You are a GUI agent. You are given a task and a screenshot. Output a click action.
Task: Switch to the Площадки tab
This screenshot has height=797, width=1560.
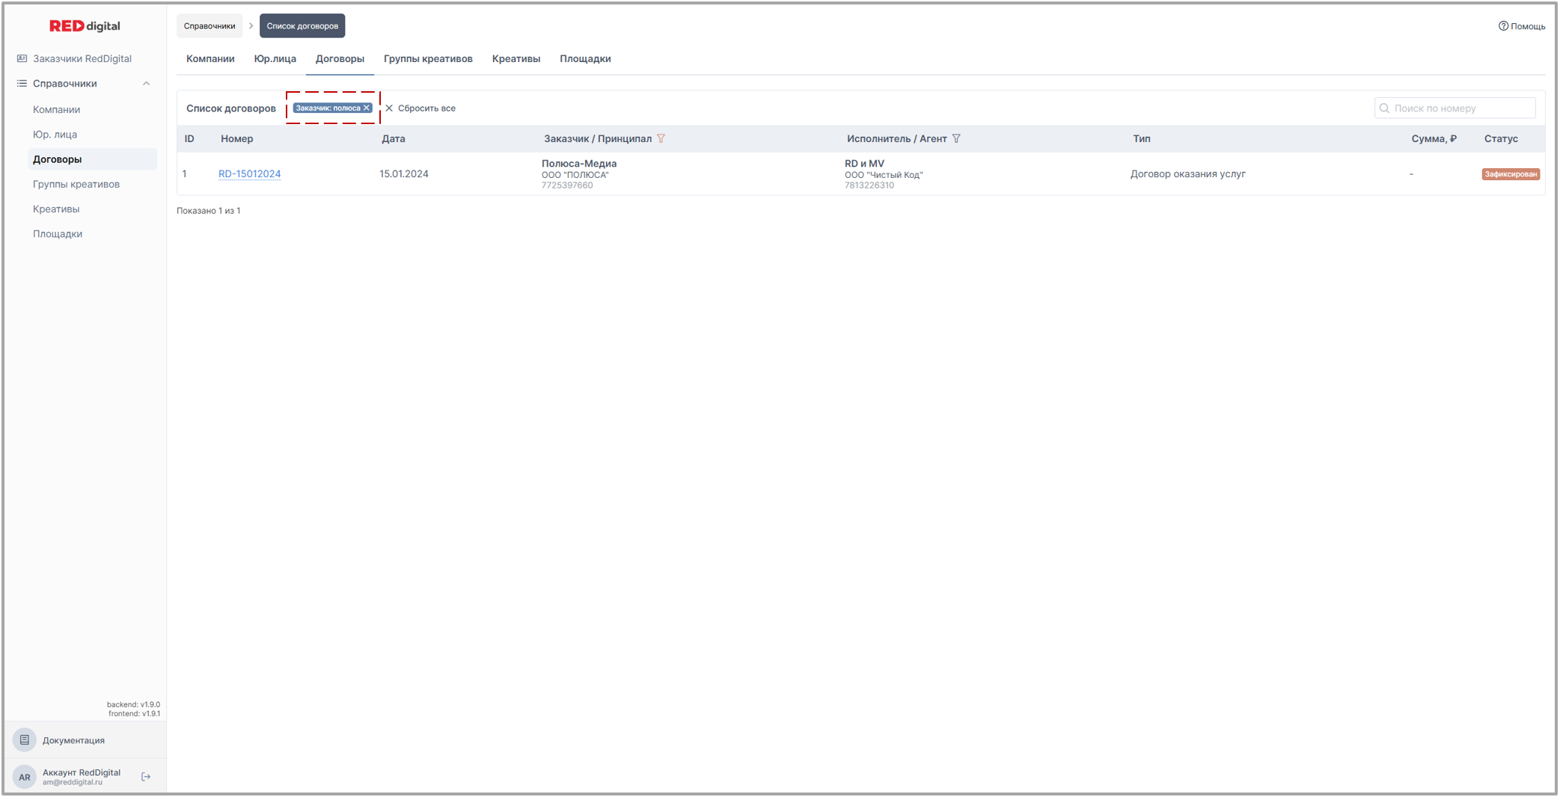(x=585, y=59)
